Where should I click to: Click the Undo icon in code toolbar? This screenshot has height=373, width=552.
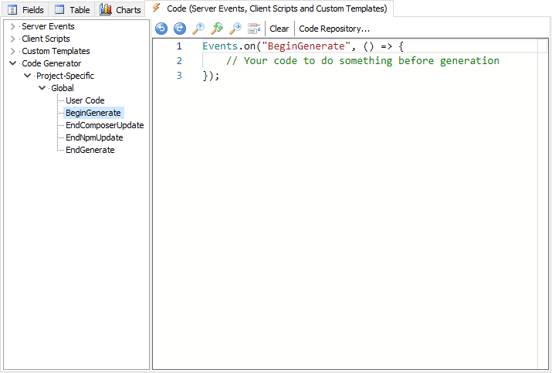coord(161,29)
